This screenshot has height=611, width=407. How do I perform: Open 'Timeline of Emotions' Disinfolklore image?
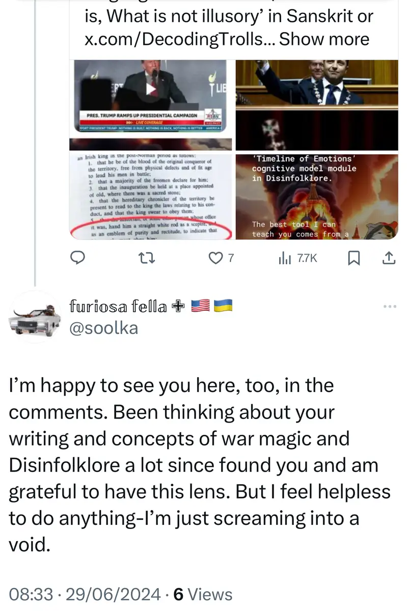tap(316, 196)
